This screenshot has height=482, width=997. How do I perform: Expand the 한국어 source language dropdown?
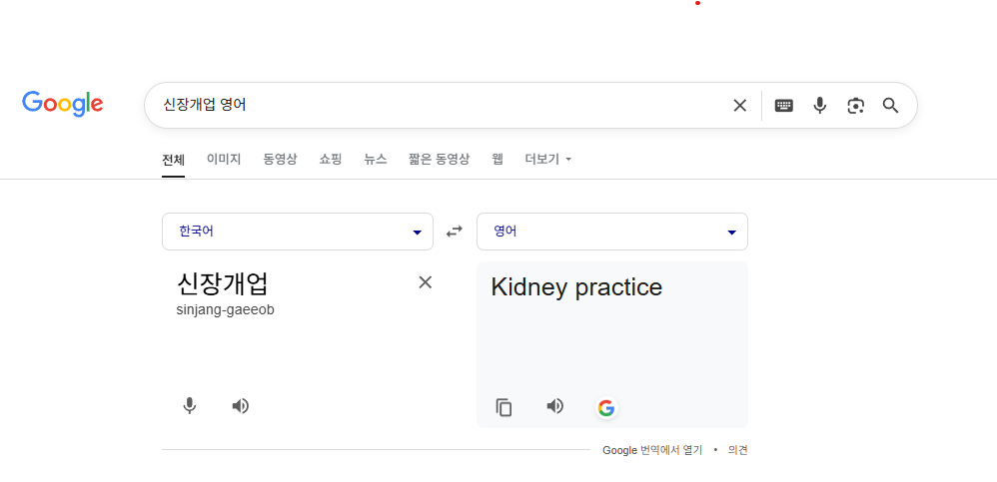(298, 232)
